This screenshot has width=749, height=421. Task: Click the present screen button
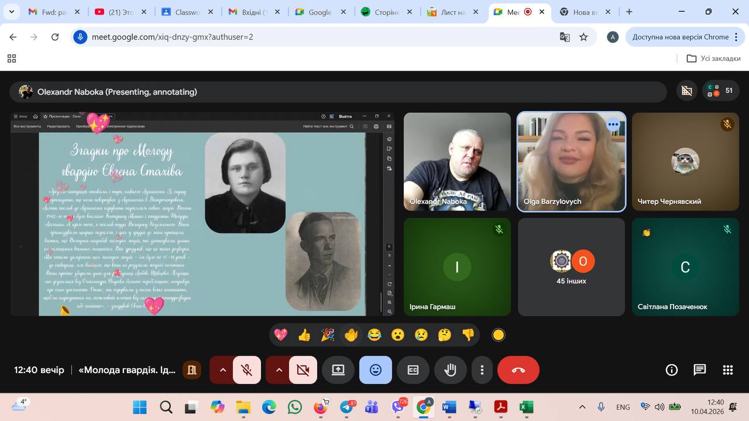(x=338, y=370)
